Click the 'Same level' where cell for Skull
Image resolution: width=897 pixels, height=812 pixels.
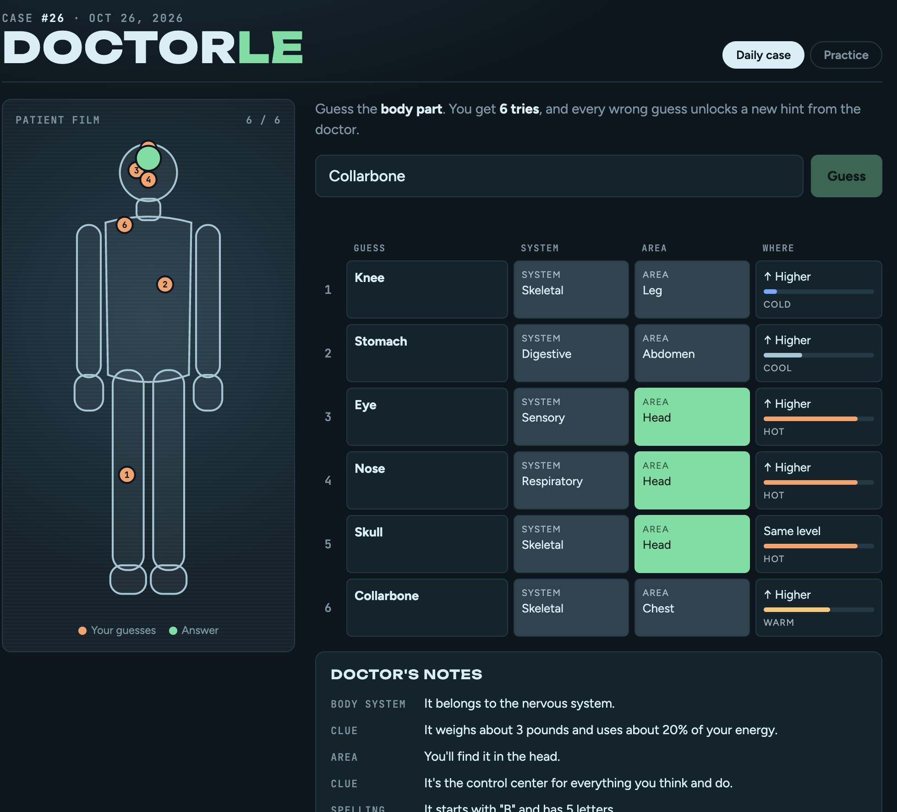pyautogui.click(x=818, y=544)
